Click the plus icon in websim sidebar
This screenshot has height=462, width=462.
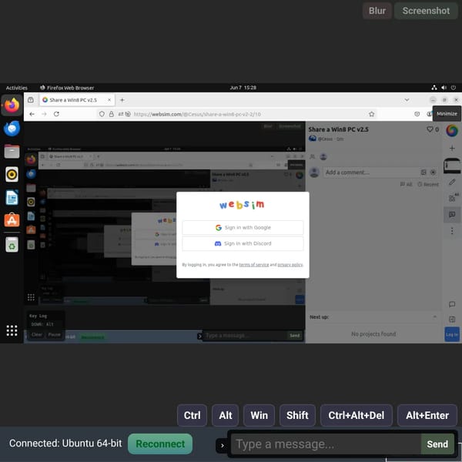(452, 148)
